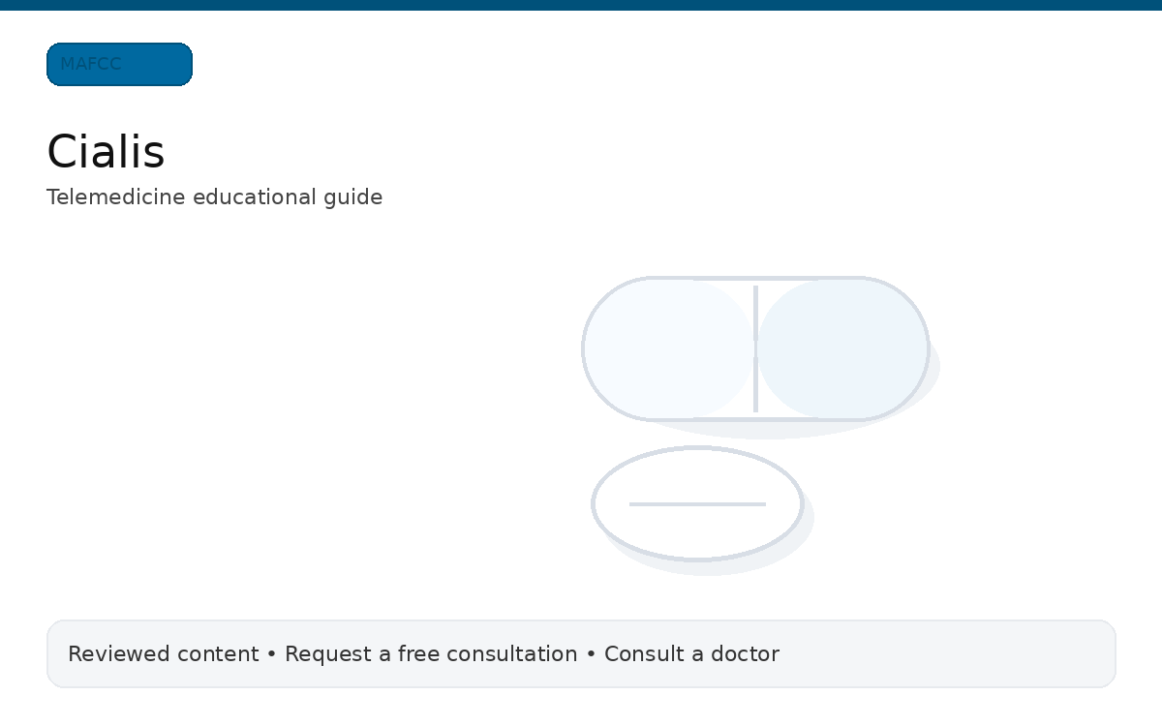The image size is (1162, 726).
Task: Open Request a free consultation
Action: (430, 654)
